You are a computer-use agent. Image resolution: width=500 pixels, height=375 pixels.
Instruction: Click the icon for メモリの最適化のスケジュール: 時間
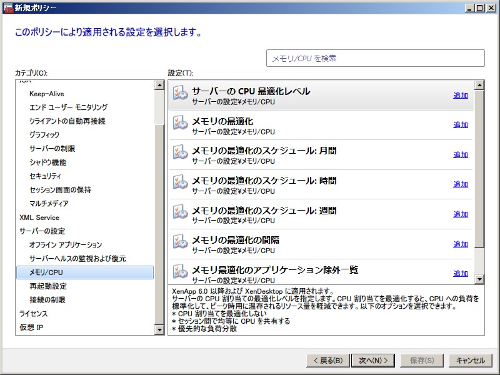[180, 182]
